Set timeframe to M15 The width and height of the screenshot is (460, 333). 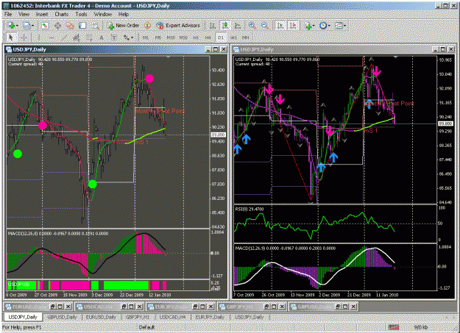click(171, 37)
